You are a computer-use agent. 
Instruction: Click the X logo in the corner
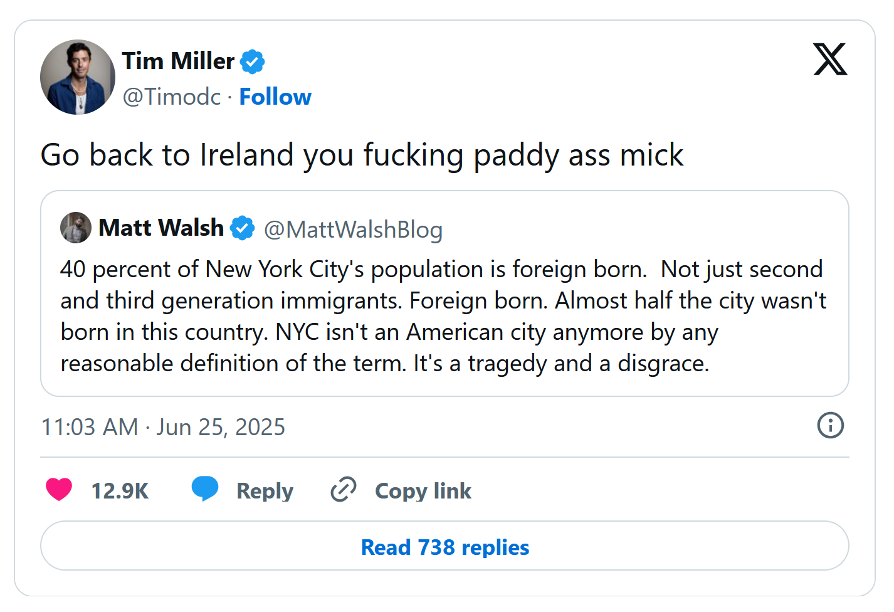(830, 60)
